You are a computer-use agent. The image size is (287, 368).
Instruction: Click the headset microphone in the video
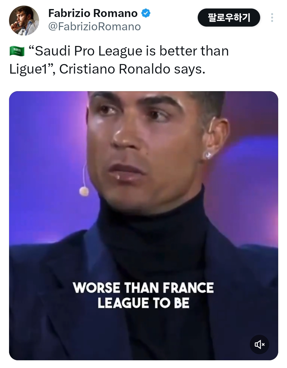tap(84, 190)
